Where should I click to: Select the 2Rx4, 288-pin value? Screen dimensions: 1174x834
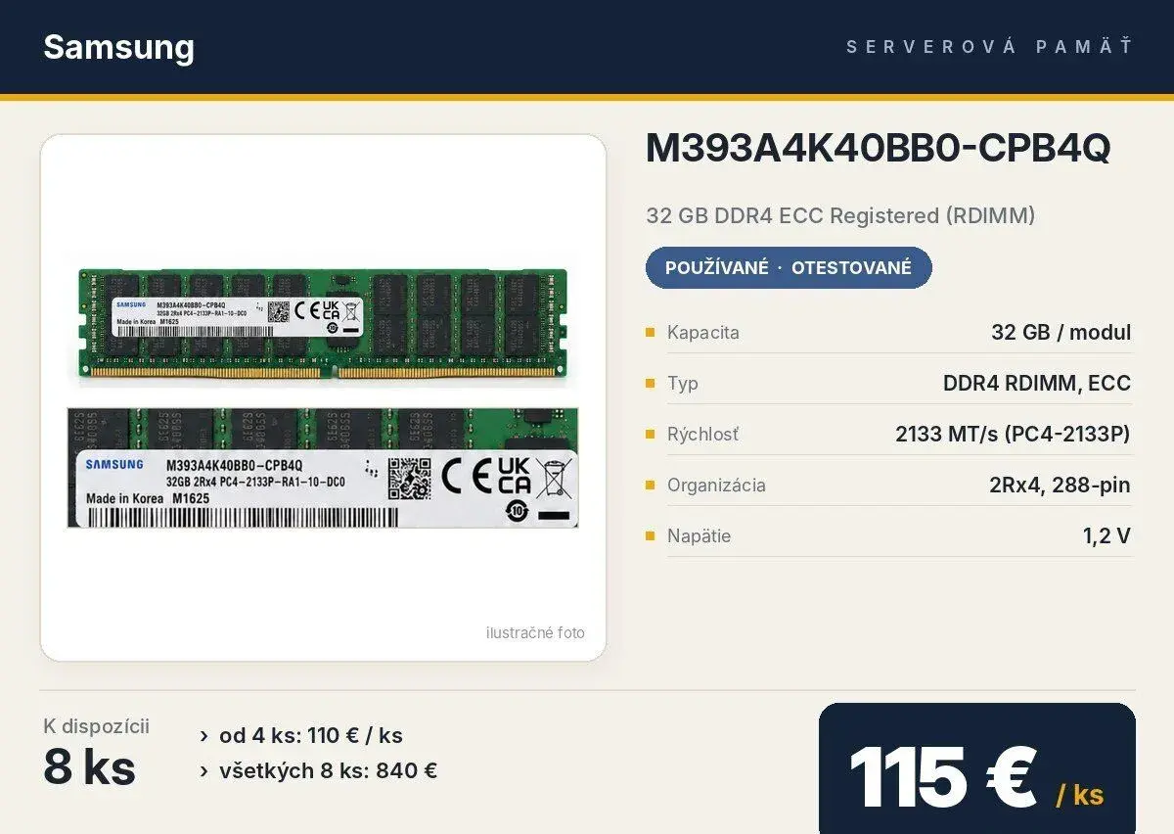pyautogui.click(x=1061, y=485)
